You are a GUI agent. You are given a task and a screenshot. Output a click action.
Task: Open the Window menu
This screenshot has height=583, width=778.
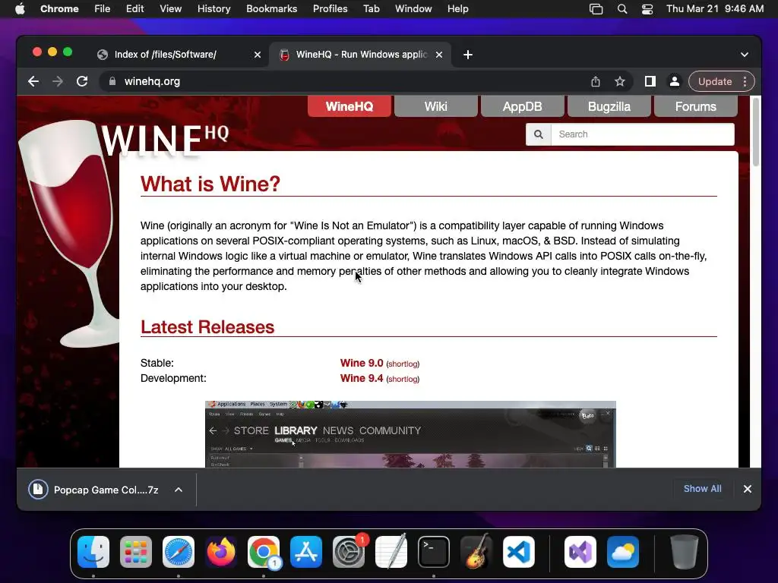(x=413, y=9)
